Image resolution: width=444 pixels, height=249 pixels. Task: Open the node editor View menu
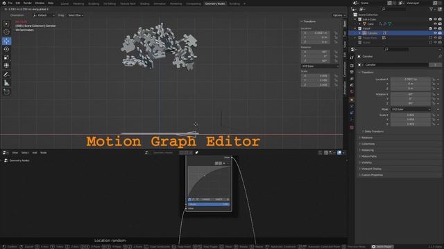[x=15, y=153]
